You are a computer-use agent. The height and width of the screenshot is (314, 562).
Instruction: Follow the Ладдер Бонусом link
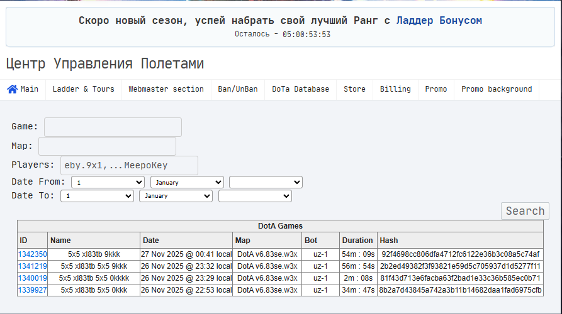click(439, 21)
